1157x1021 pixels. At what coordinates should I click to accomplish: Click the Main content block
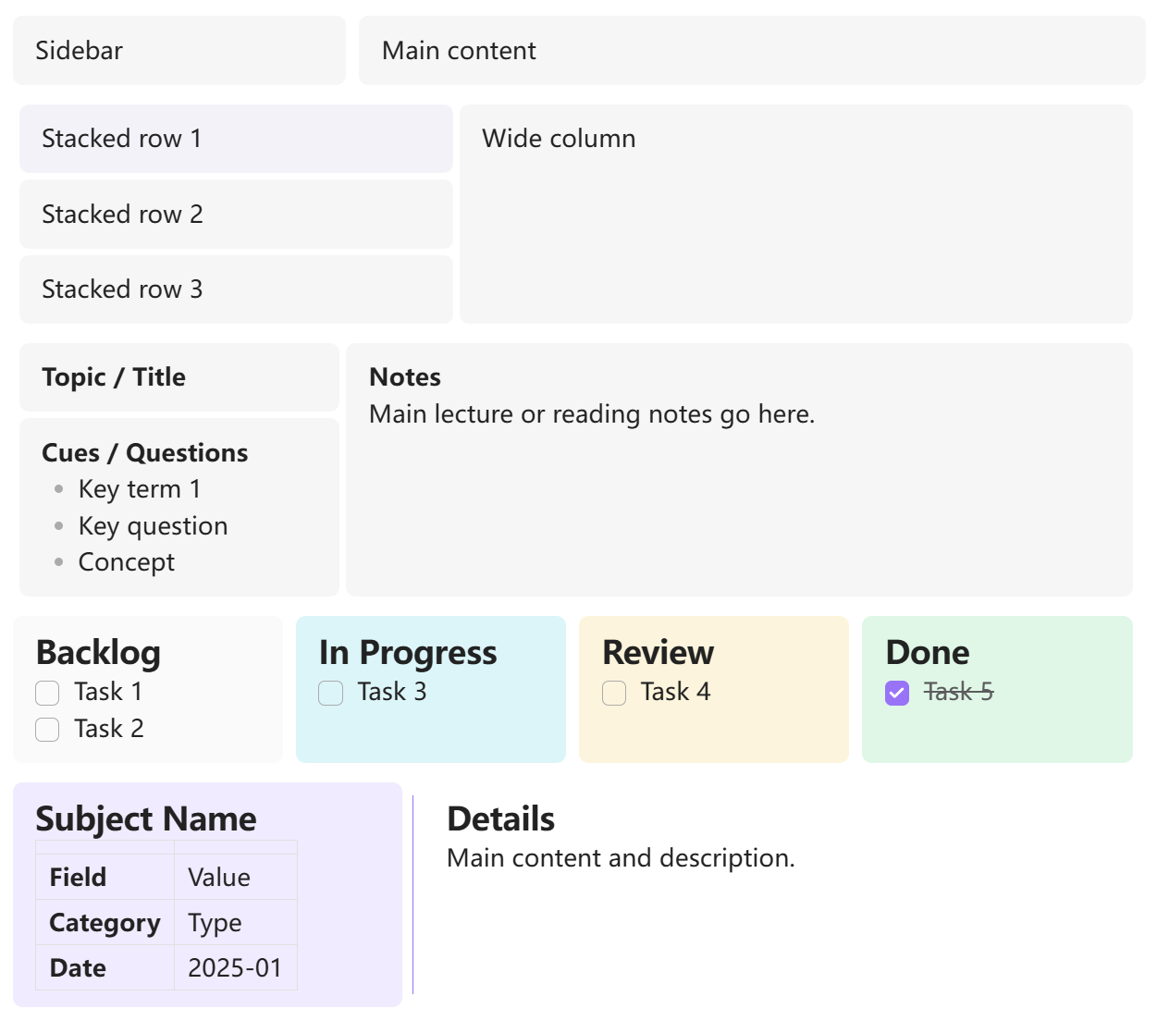(x=752, y=51)
